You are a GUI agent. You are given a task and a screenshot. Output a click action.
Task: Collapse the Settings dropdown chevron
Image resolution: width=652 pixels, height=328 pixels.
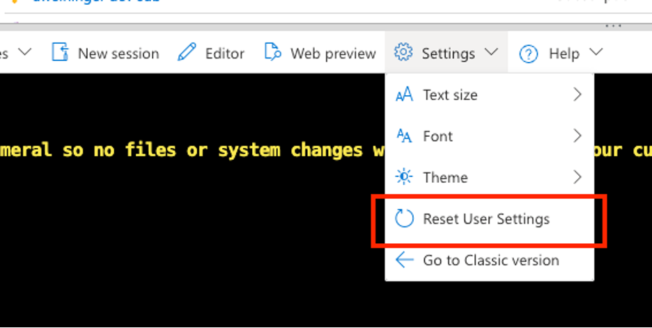pyautogui.click(x=491, y=53)
